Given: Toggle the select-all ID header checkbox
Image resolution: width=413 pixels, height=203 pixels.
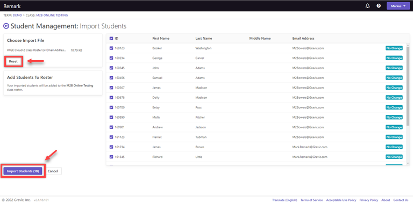Looking at the screenshot, I should click(x=111, y=38).
